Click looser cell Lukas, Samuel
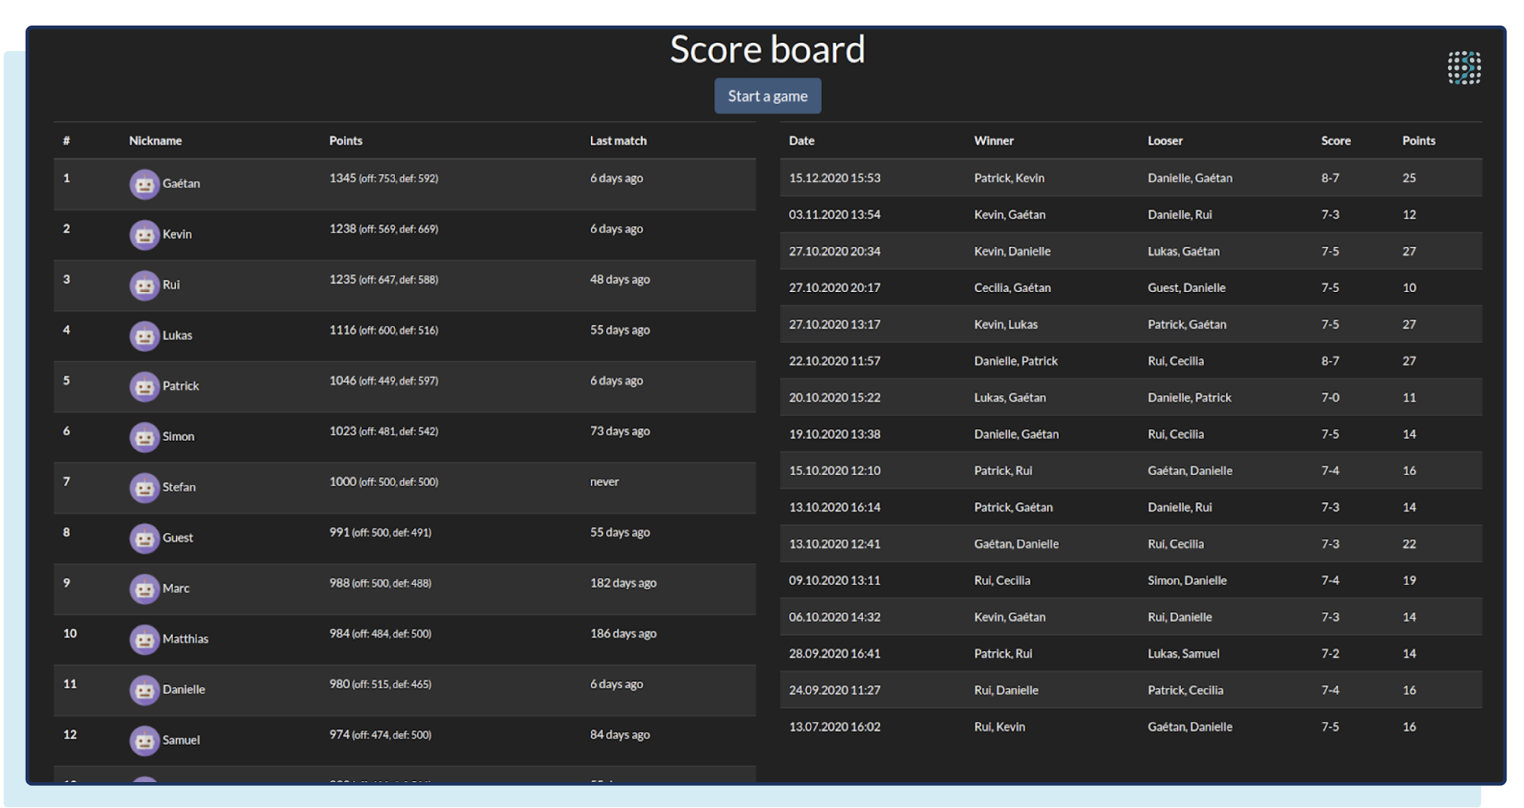The image size is (1524, 808). coord(1183,653)
